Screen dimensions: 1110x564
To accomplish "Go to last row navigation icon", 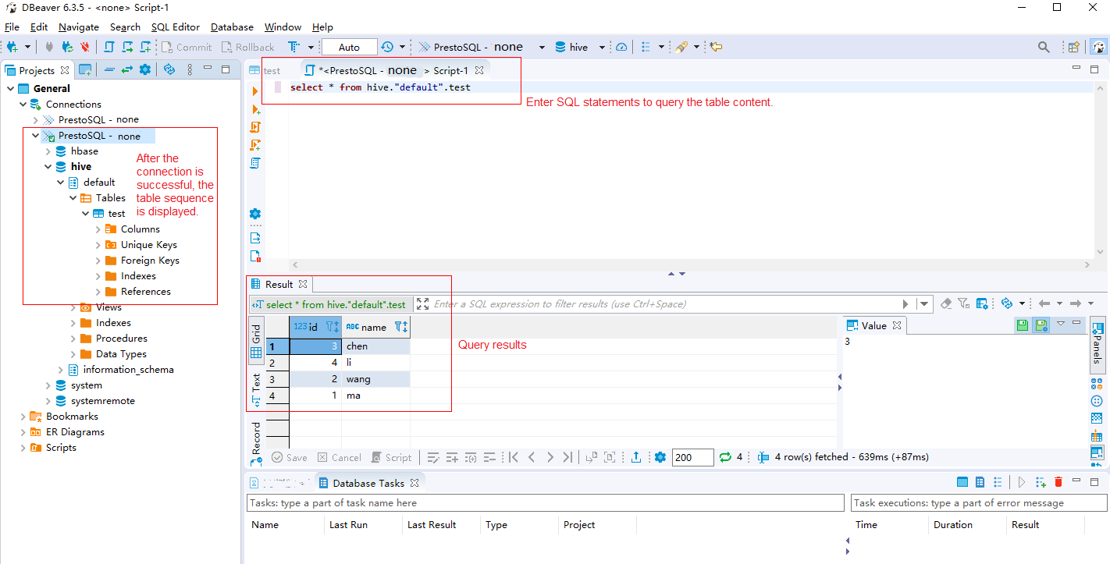I will [567, 457].
